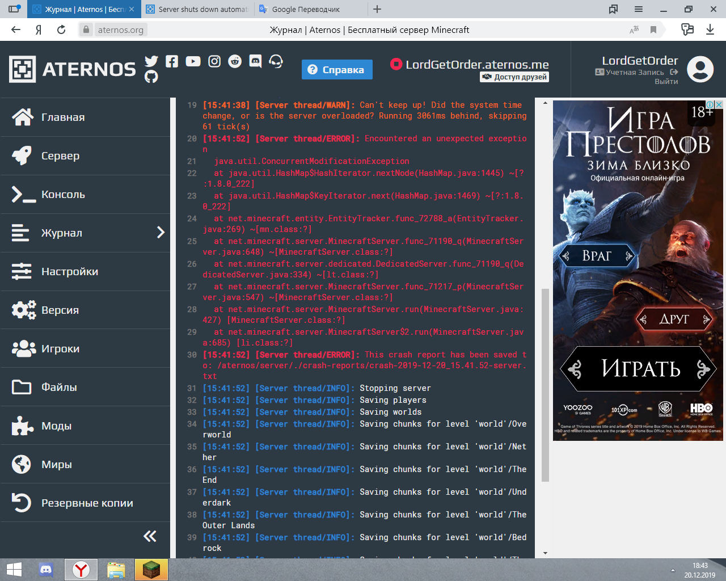Open Миры in sidebar
The image size is (726, 581).
pos(85,465)
